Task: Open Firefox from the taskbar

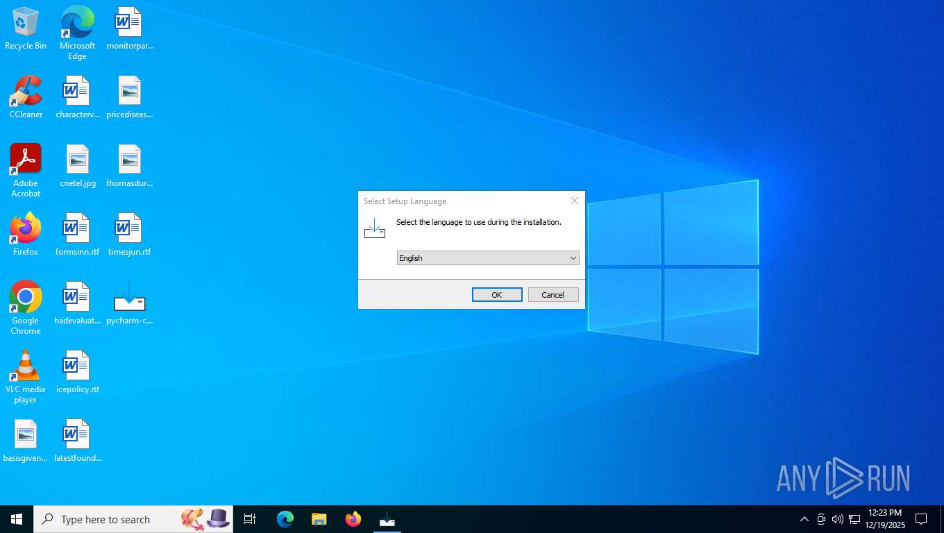Action: (x=353, y=519)
